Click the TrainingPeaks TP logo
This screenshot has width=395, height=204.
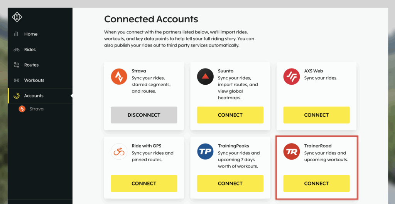pos(205,152)
